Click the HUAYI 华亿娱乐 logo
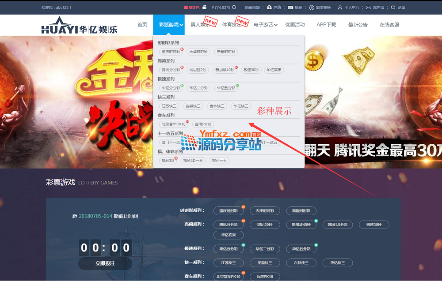 pyautogui.click(x=80, y=26)
